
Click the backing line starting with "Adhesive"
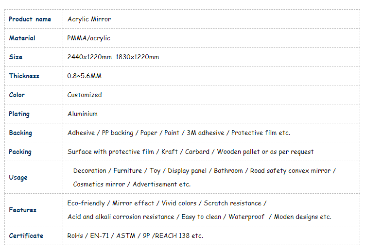click(178, 133)
